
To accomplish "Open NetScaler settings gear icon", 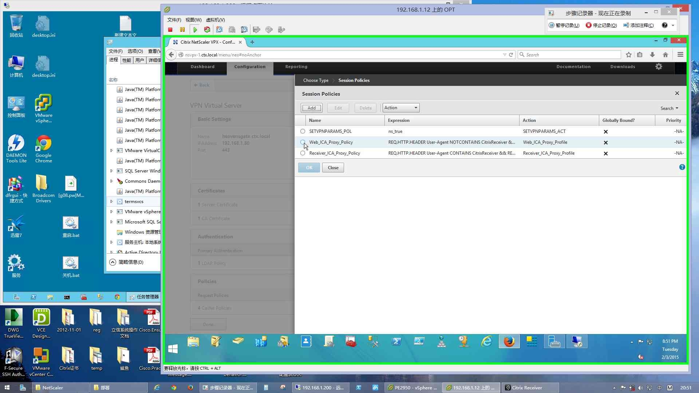I will coord(659,67).
